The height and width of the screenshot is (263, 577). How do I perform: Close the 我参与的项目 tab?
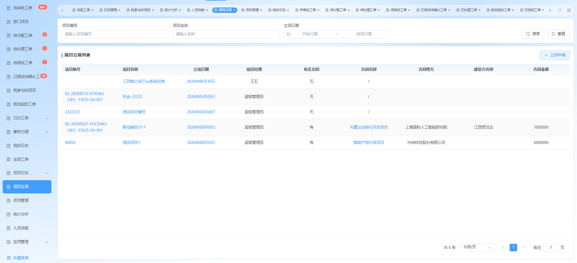pyautogui.click(x=153, y=10)
